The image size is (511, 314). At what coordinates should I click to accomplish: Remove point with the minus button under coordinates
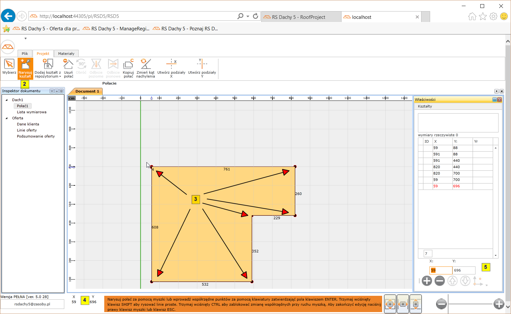pyautogui.click(x=439, y=281)
